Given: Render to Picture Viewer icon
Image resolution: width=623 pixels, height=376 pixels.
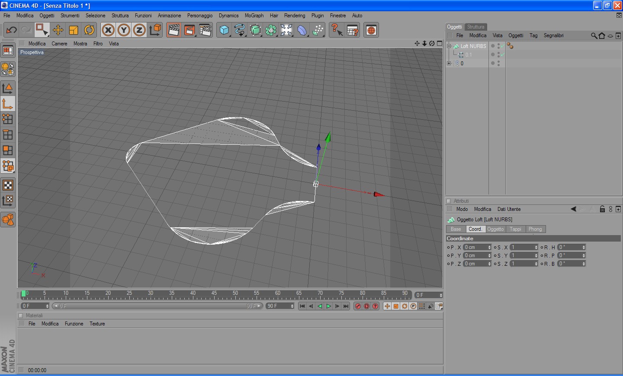Looking at the screenshot, I should point(189,30).
